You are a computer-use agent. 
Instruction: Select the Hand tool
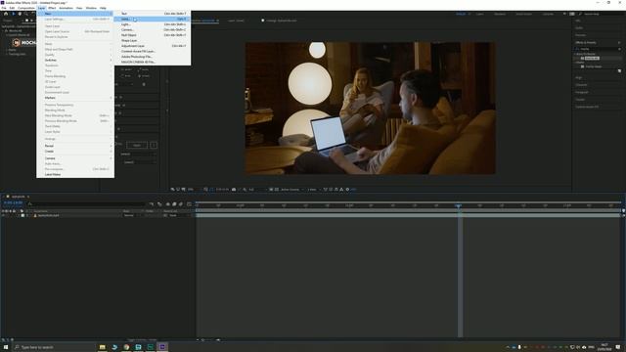pos(20,14)
